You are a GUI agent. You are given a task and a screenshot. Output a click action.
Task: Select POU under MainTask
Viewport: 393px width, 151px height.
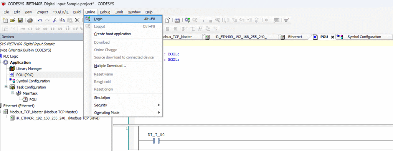pyautogui.click(x=33, y=100)
